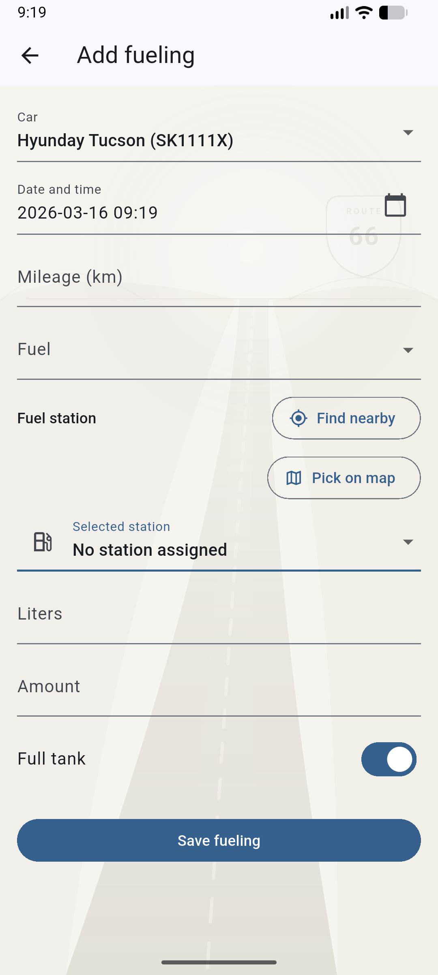Click the fuel pump station icon
The width and height of the screenshot is (438, 975).
click(x=43, y=542)
